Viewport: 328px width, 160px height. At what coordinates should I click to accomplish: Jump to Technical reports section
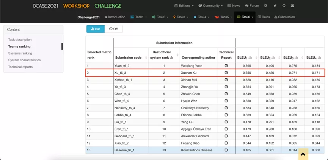[20, 67]
